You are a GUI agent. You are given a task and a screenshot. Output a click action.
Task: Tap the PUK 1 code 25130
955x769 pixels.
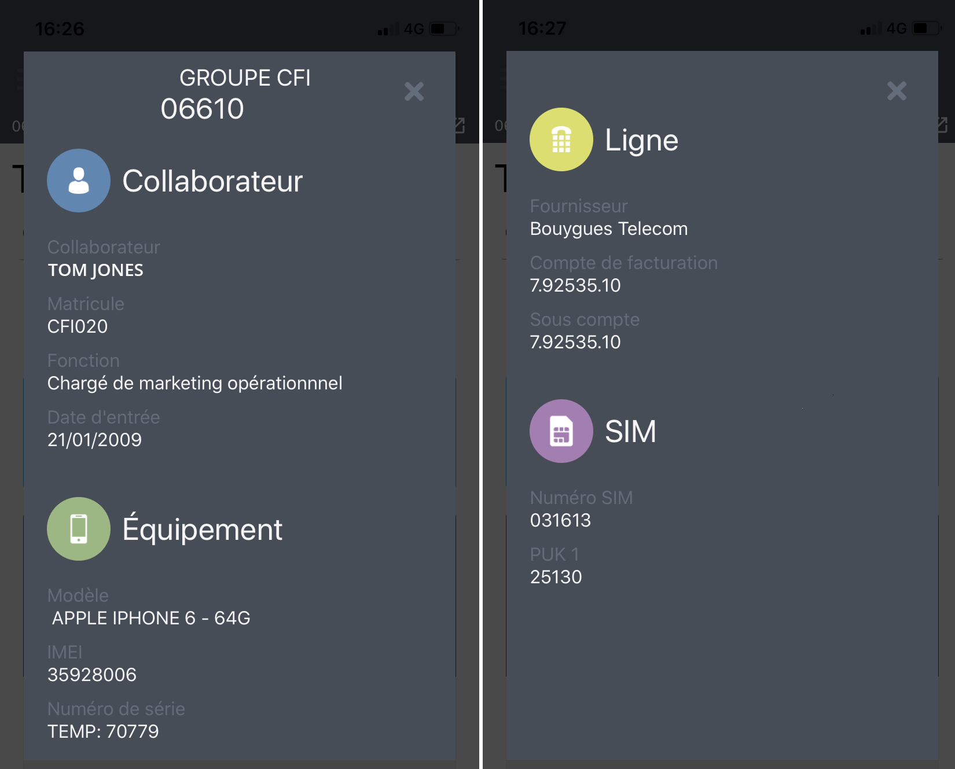tap(556, 577)
